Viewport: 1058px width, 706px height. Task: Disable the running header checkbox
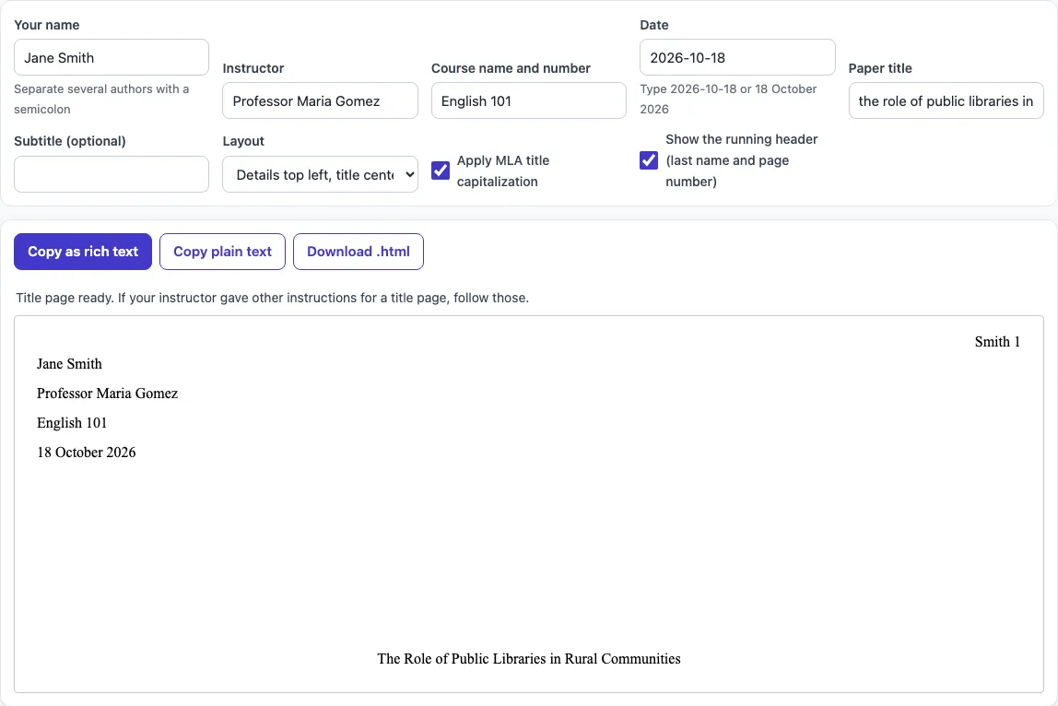click(x=649, y=160)
